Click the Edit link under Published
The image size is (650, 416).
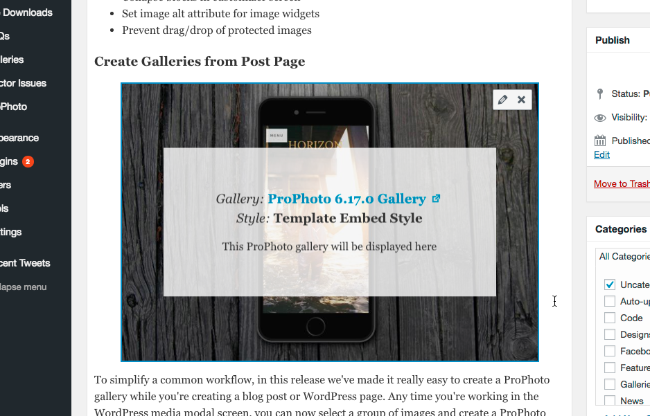coord(601,155)
